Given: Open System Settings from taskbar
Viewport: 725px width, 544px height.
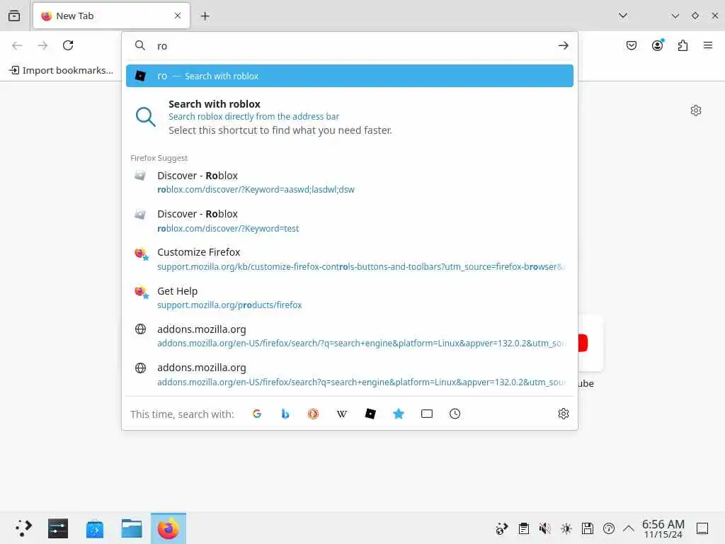Looking at the screenshot, I should coord(58,528).
